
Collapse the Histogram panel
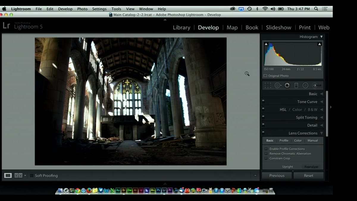click(321, 37)
